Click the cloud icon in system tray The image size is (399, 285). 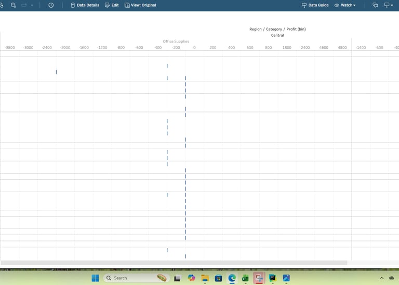pyautogui.click(x=392, y=278)
